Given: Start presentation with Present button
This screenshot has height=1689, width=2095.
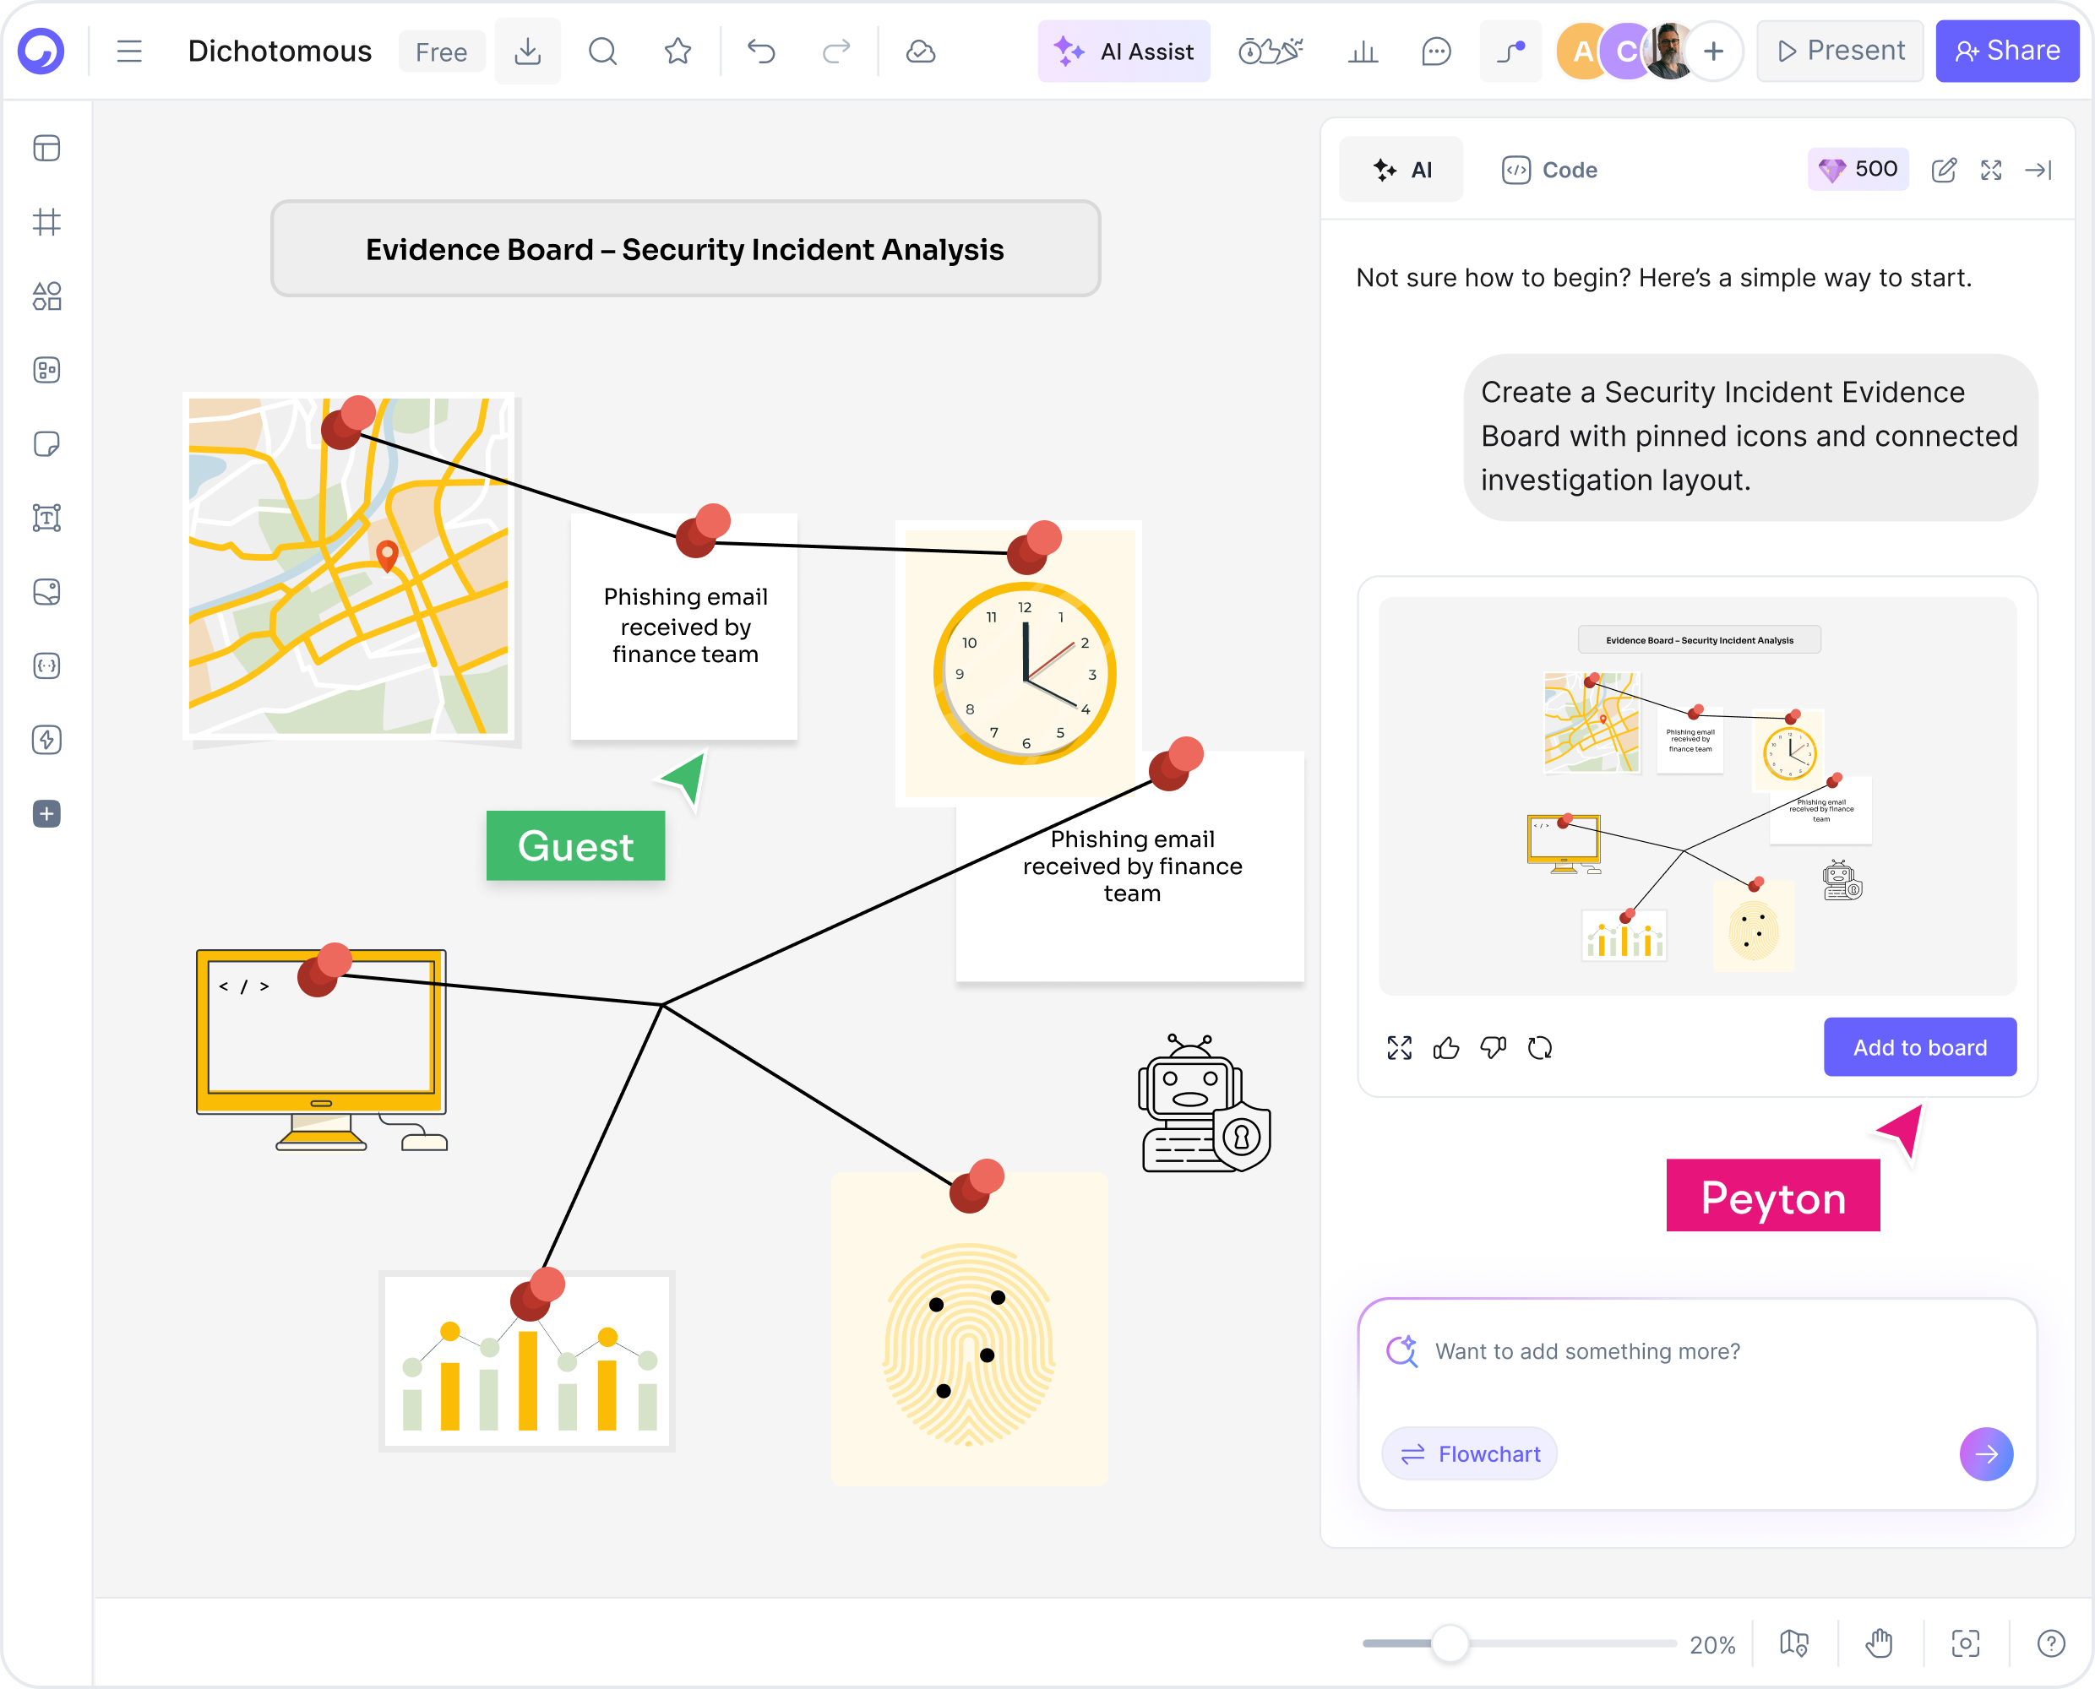Looking at the screenshot, I should 1840,51.
